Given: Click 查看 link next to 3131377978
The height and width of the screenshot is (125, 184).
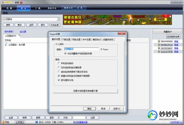Looking at the screenshot, I should [176, 52].
